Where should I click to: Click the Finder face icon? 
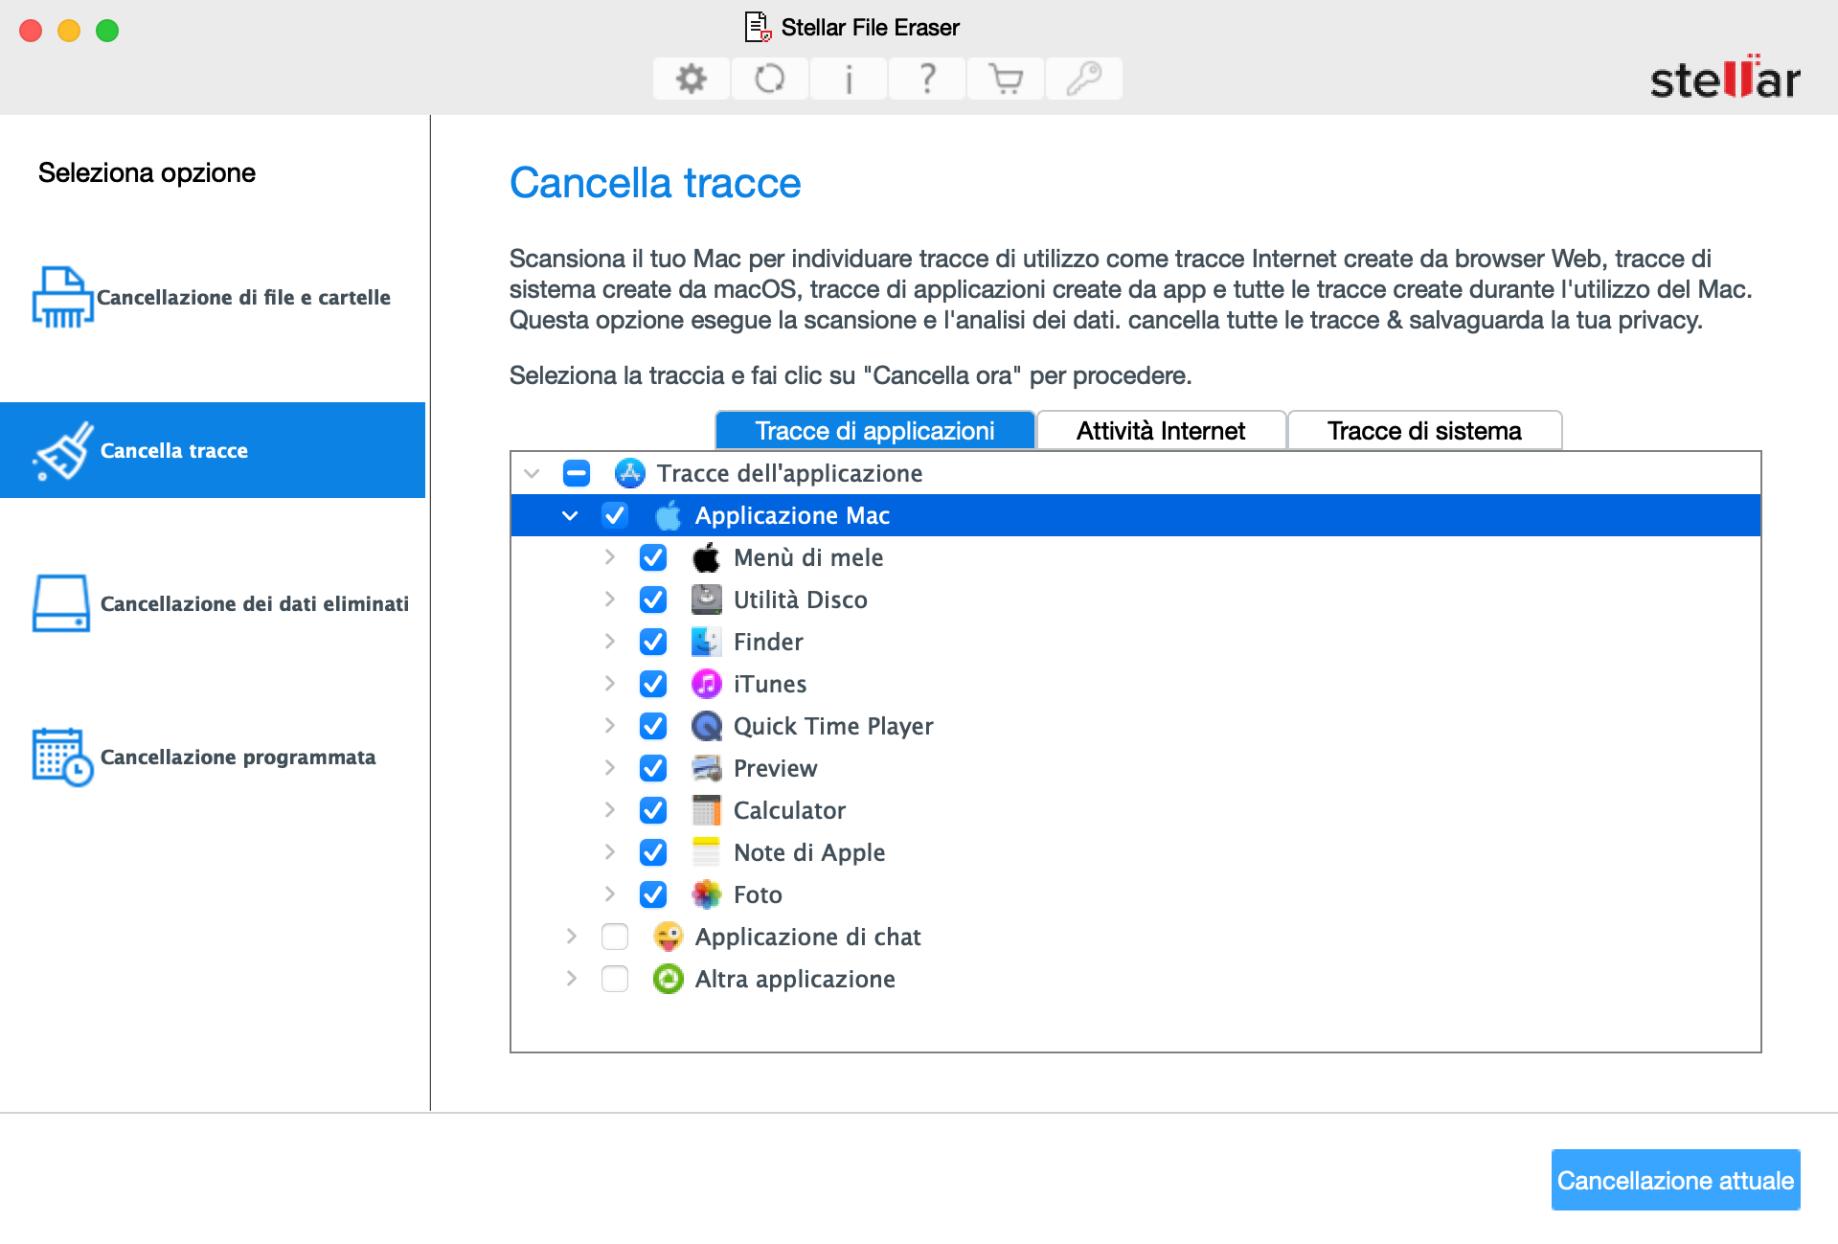[706, 642]
